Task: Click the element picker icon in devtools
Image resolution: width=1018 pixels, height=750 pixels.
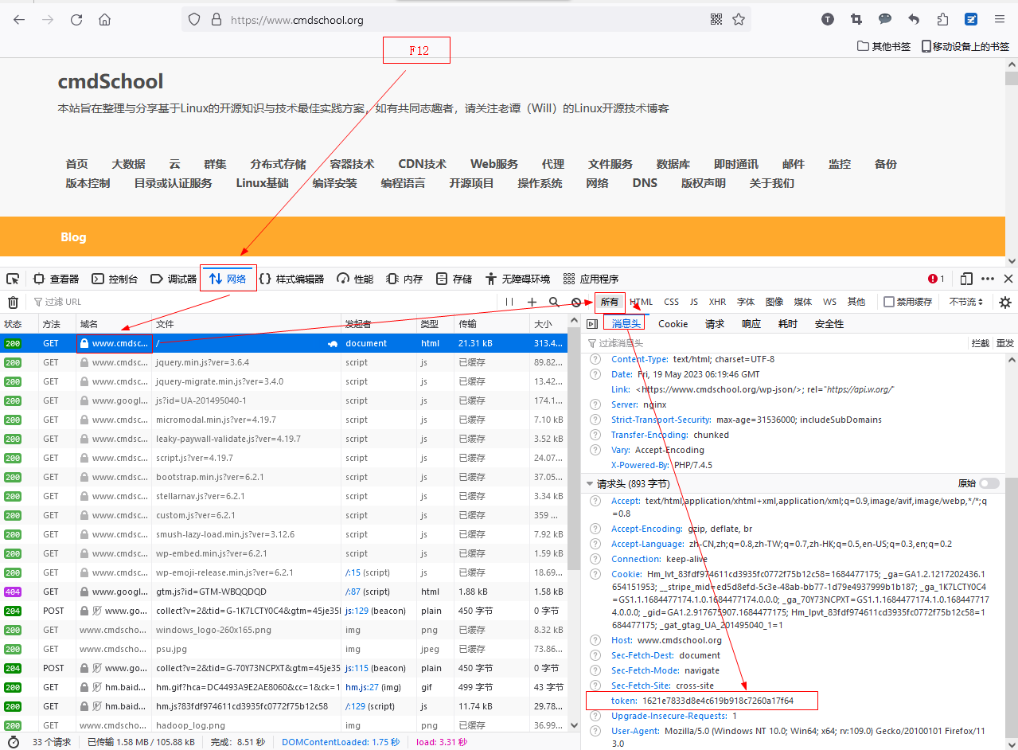Action: point(13,279)
